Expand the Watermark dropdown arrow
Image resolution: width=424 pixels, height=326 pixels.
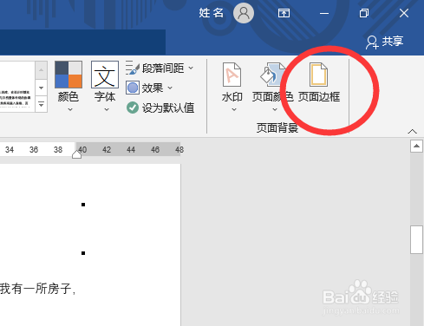(234, 109)
